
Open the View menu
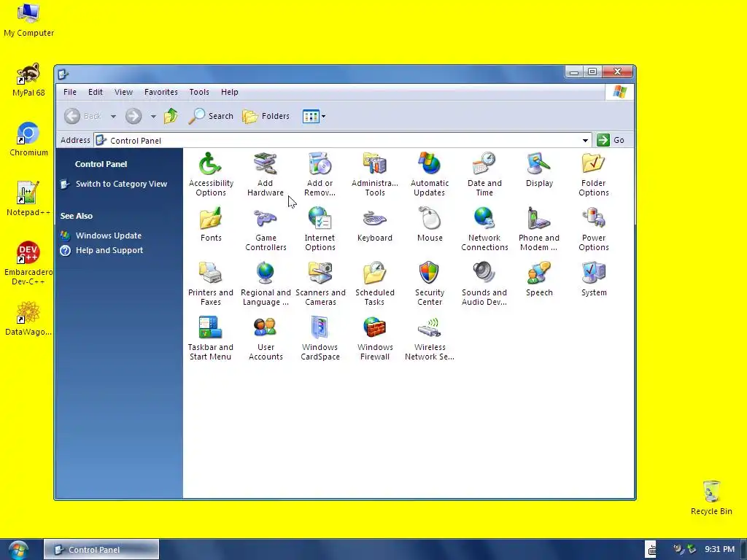coord(123,92)
